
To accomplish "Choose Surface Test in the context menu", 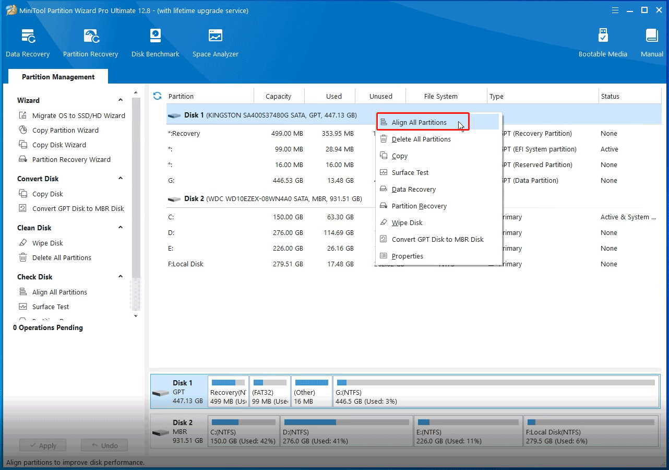I will pos(438,172).
